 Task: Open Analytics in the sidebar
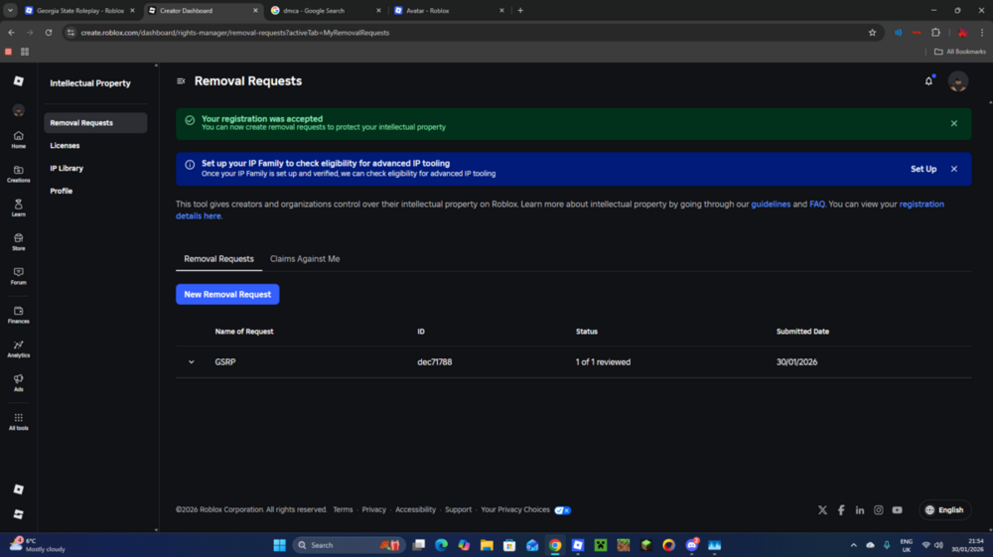tap(18, 348)
